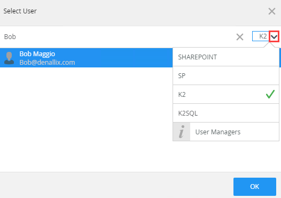Image resolution: width=281 pixels, height=198 pixels.
Task: Close the Select User dialog
Action: [272, 11]
